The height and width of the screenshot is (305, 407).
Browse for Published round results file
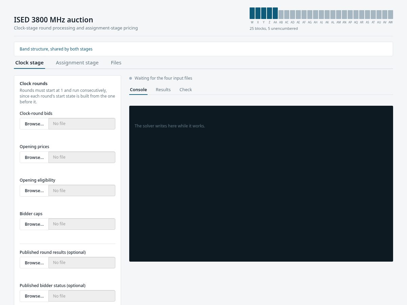pos(34,263)
